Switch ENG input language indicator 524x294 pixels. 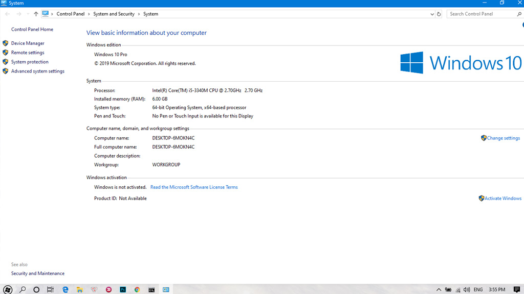coord(478,289)
